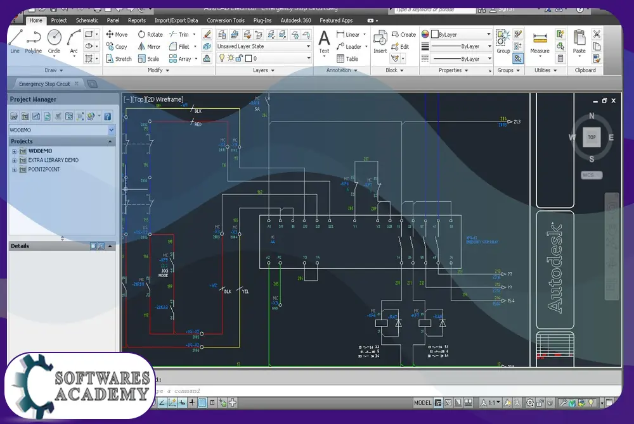
Task: Click the Leader tool
Action: [x=349, y=47]
